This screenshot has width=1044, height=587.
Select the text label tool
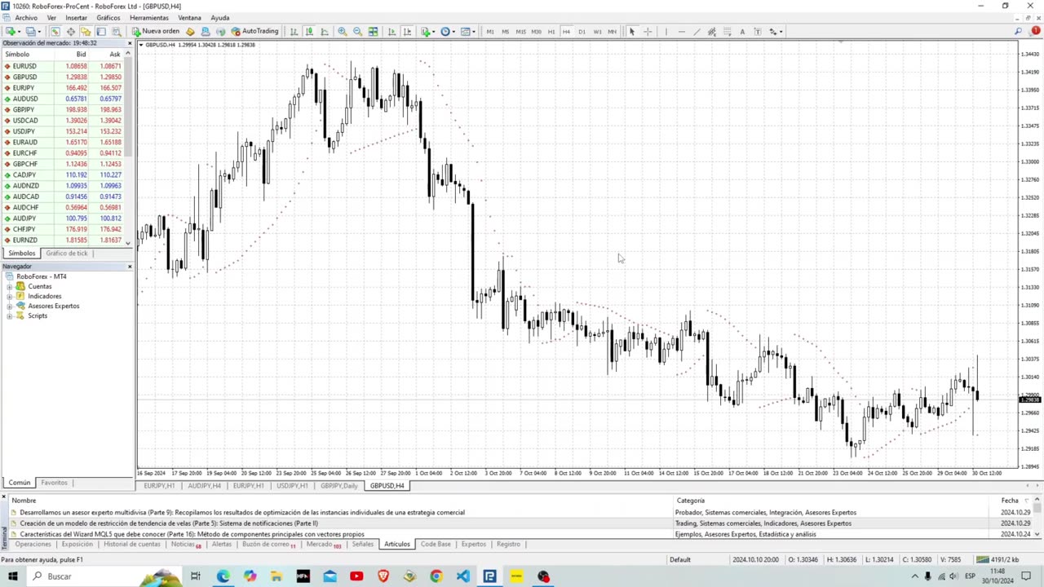pos(758,31)
